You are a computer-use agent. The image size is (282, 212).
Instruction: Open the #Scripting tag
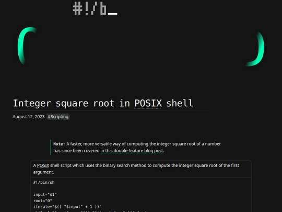pos(58,117)
